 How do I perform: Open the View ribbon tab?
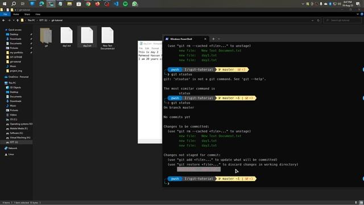38,14
